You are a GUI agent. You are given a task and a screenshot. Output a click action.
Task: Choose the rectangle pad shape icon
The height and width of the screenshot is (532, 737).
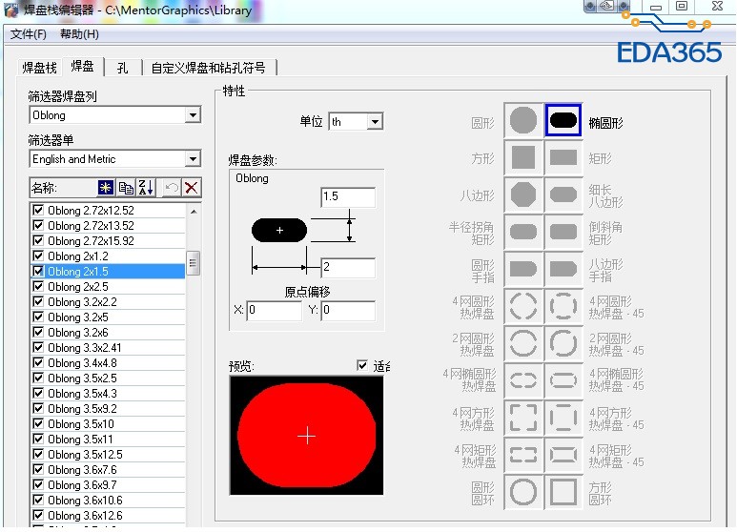click(563, 157)
